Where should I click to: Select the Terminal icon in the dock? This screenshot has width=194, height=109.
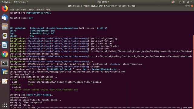(x=5, y=63)
